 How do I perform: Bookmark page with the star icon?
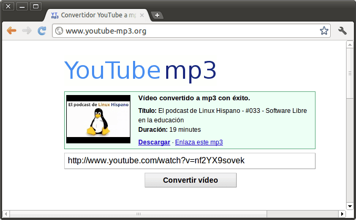pyautogui.click(x=324, y=30)
